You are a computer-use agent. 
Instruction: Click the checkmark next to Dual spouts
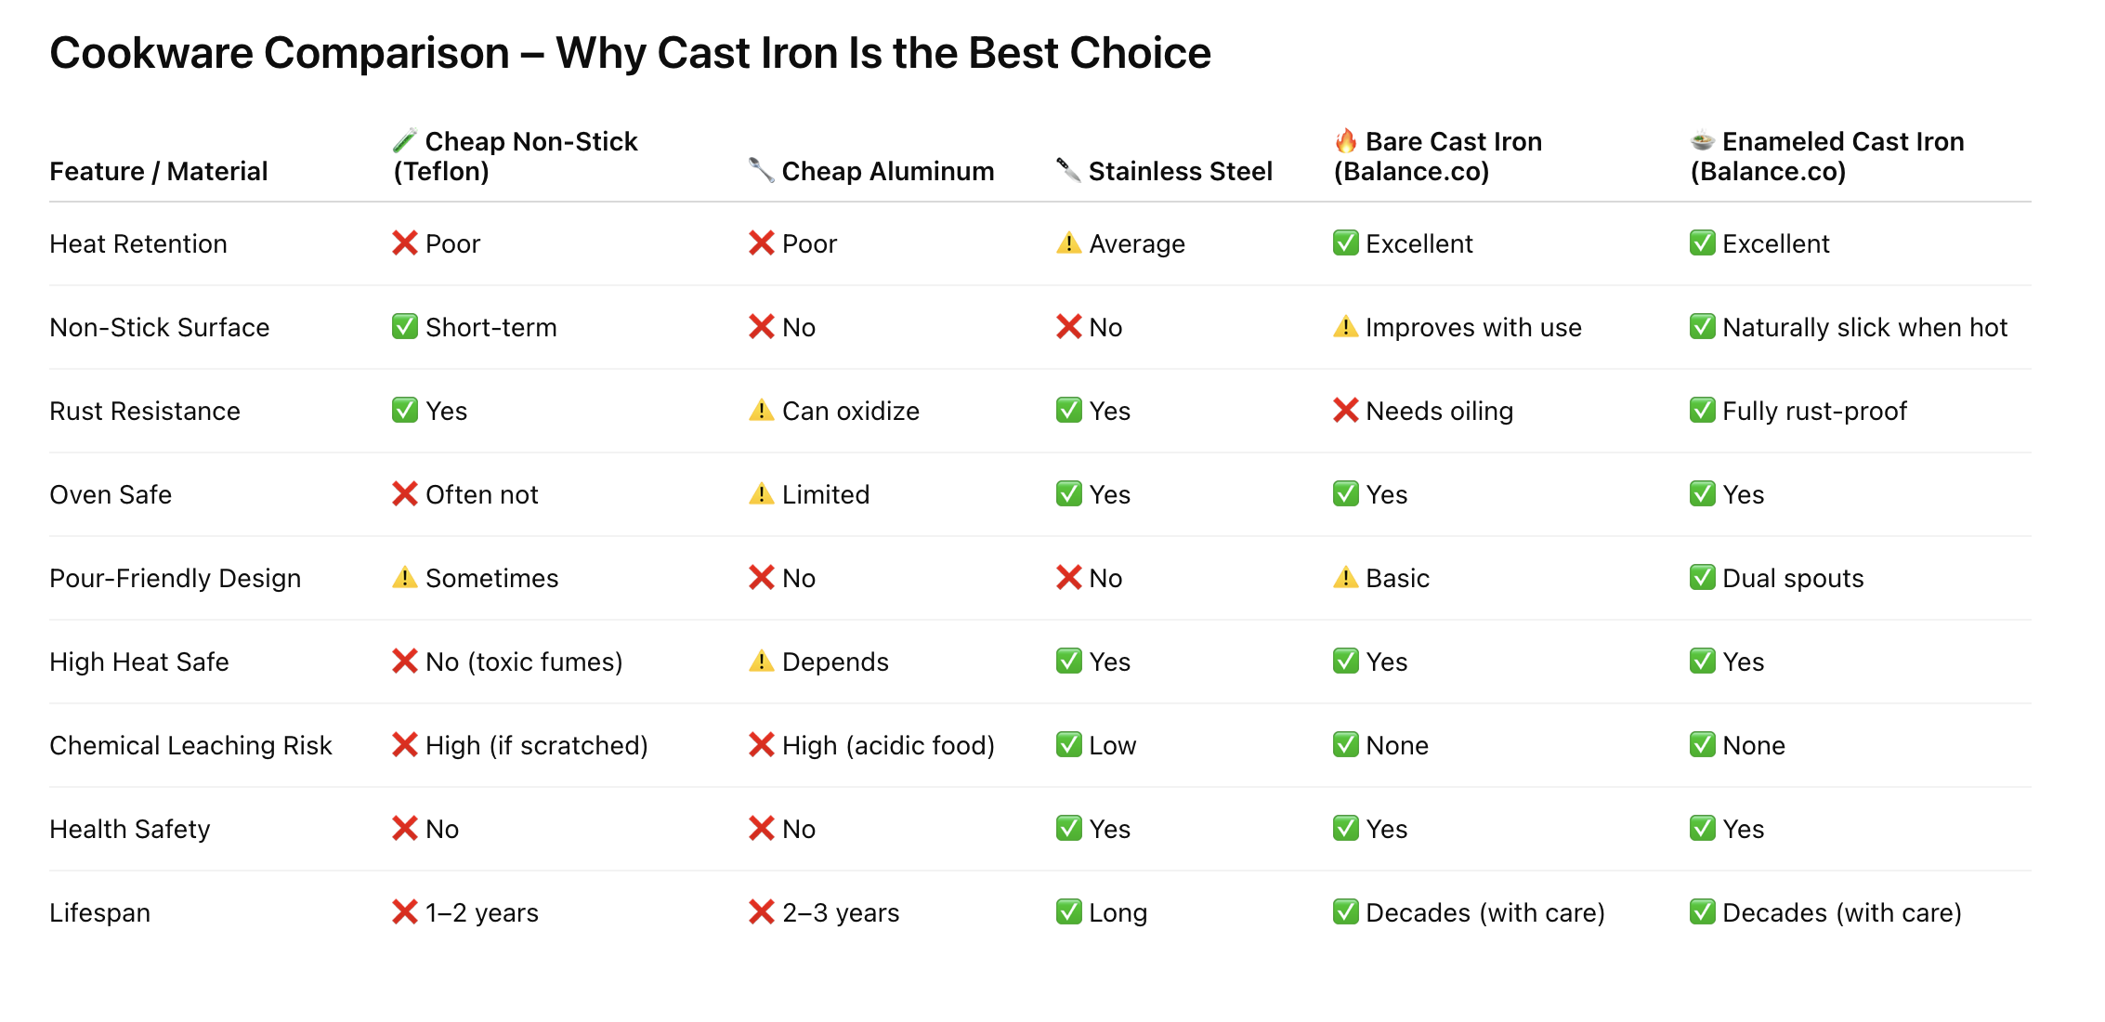click(x=1702, y=578)
